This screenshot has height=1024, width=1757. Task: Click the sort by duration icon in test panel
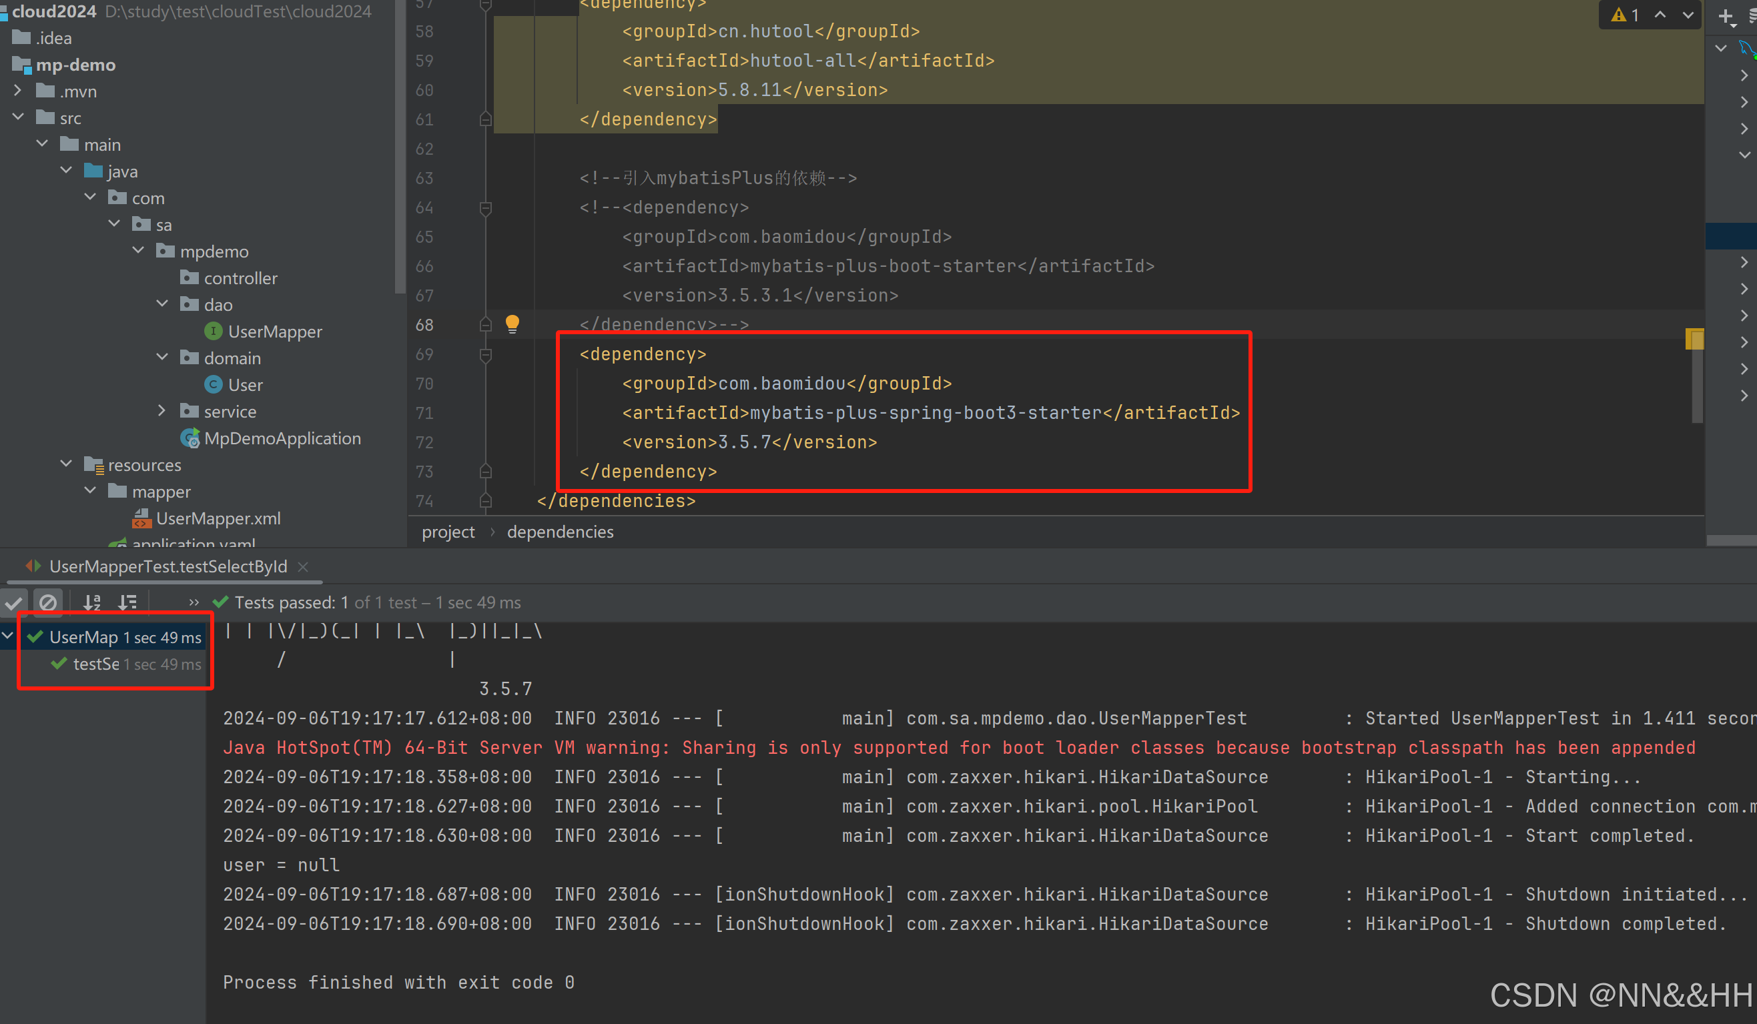[x=127, y=602]
